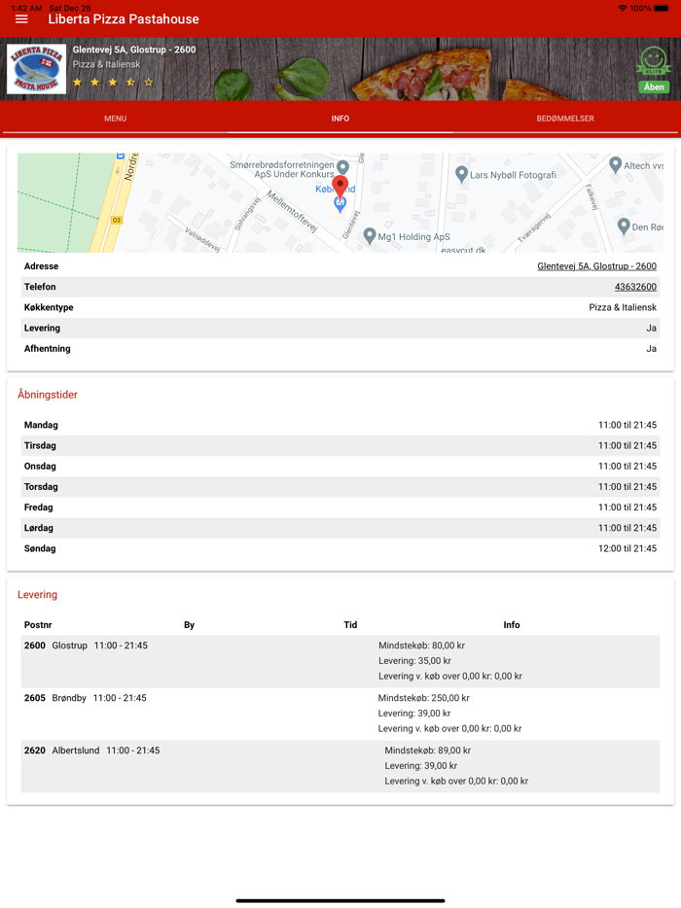Tap 'Levering: 35,00 kr' text
This screenshot has width=681, height=908.
414,661
